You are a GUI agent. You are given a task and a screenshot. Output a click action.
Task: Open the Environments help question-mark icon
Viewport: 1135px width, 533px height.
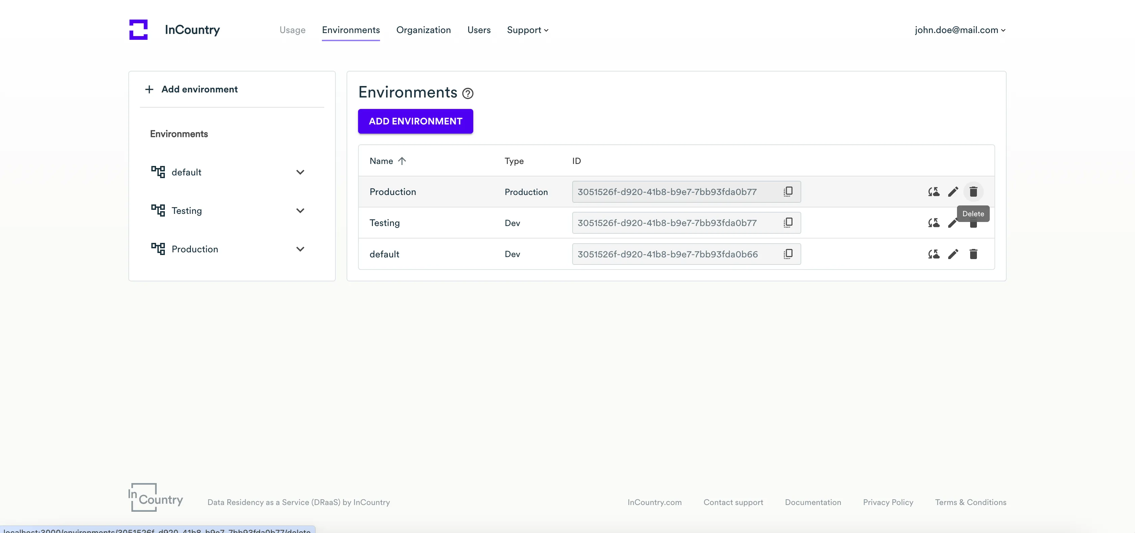click(468, 93)
